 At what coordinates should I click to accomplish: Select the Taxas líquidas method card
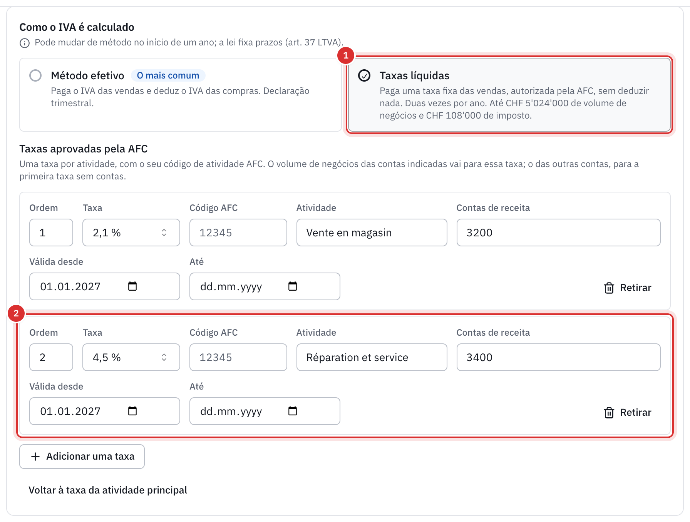coord(509,95)
